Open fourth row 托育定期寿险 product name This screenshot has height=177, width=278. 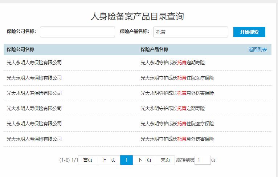click(173, 108)
